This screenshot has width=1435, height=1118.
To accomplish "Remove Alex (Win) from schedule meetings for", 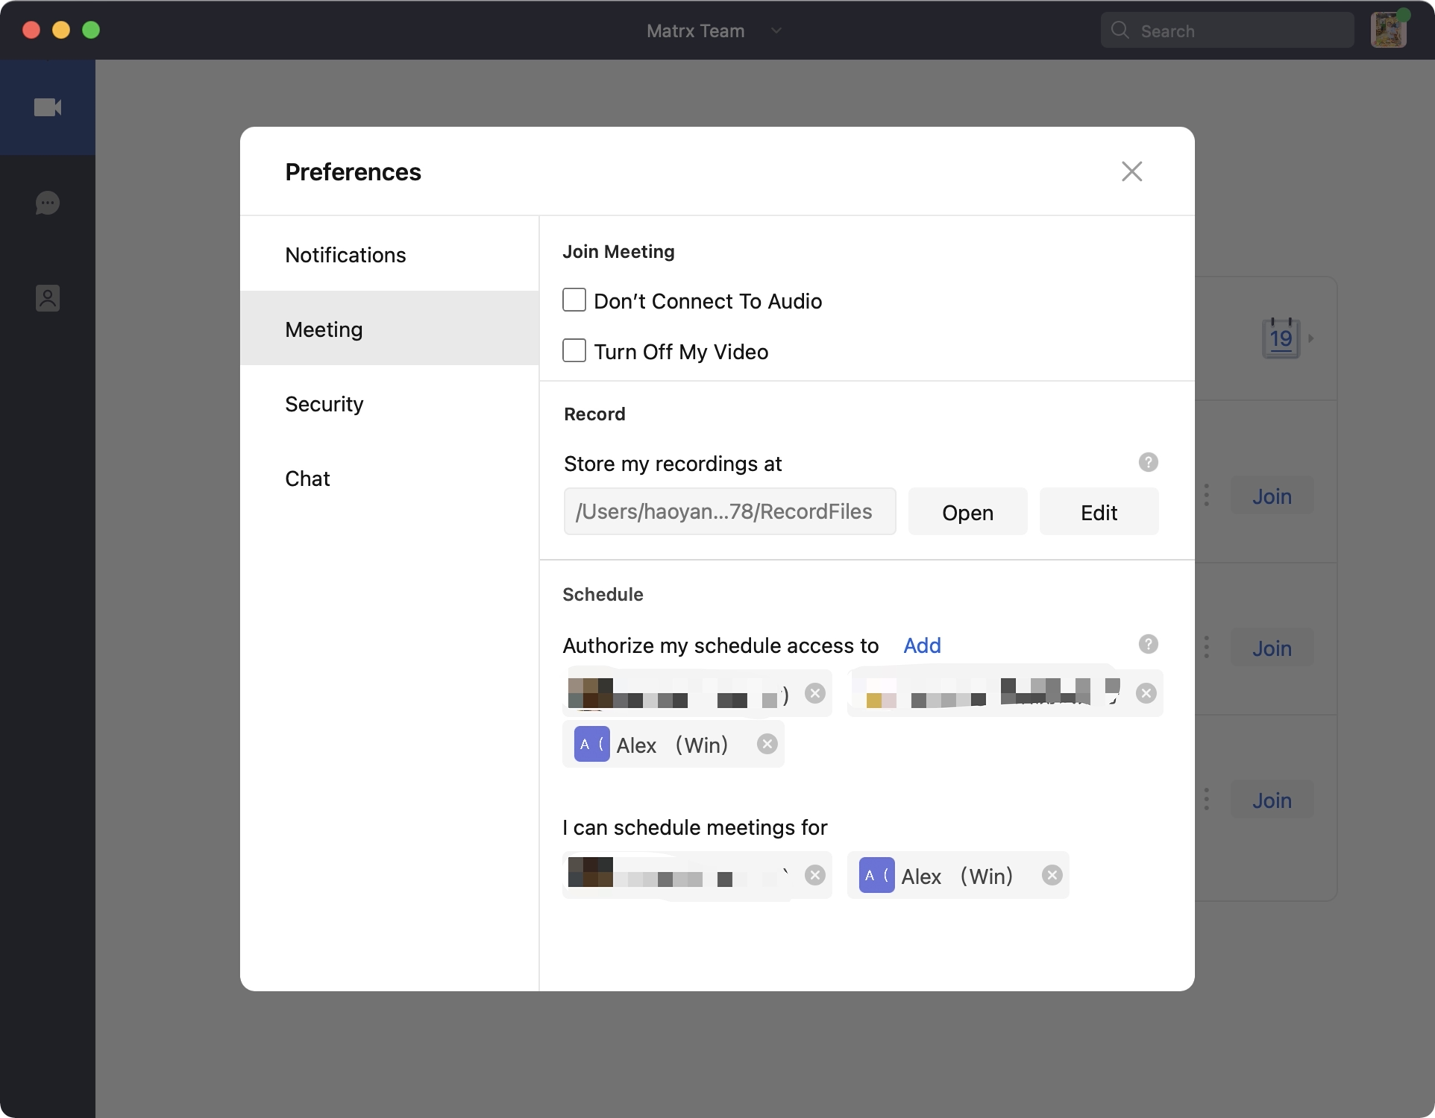I will point(1052,876).
